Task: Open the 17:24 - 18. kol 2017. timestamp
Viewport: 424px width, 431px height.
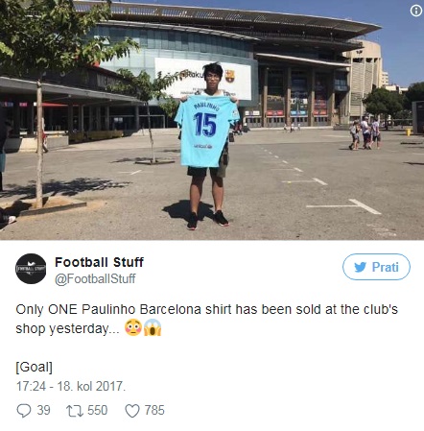Action: point(71,386)
